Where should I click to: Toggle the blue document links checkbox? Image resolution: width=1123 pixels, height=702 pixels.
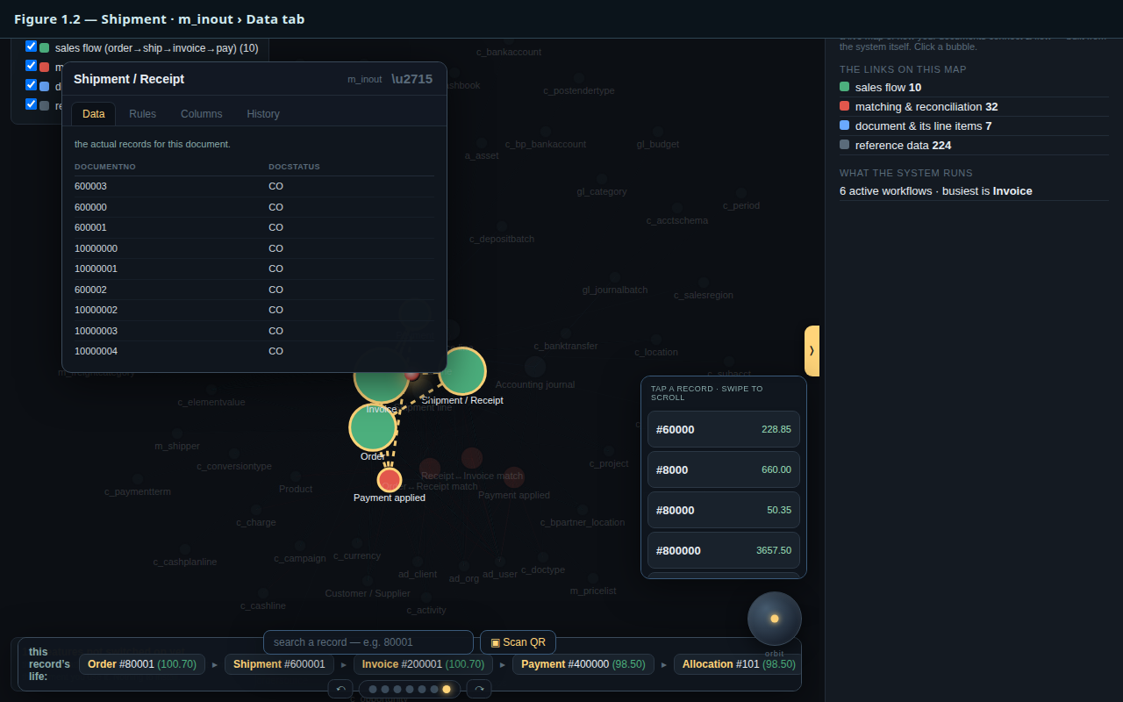(32, 85)
